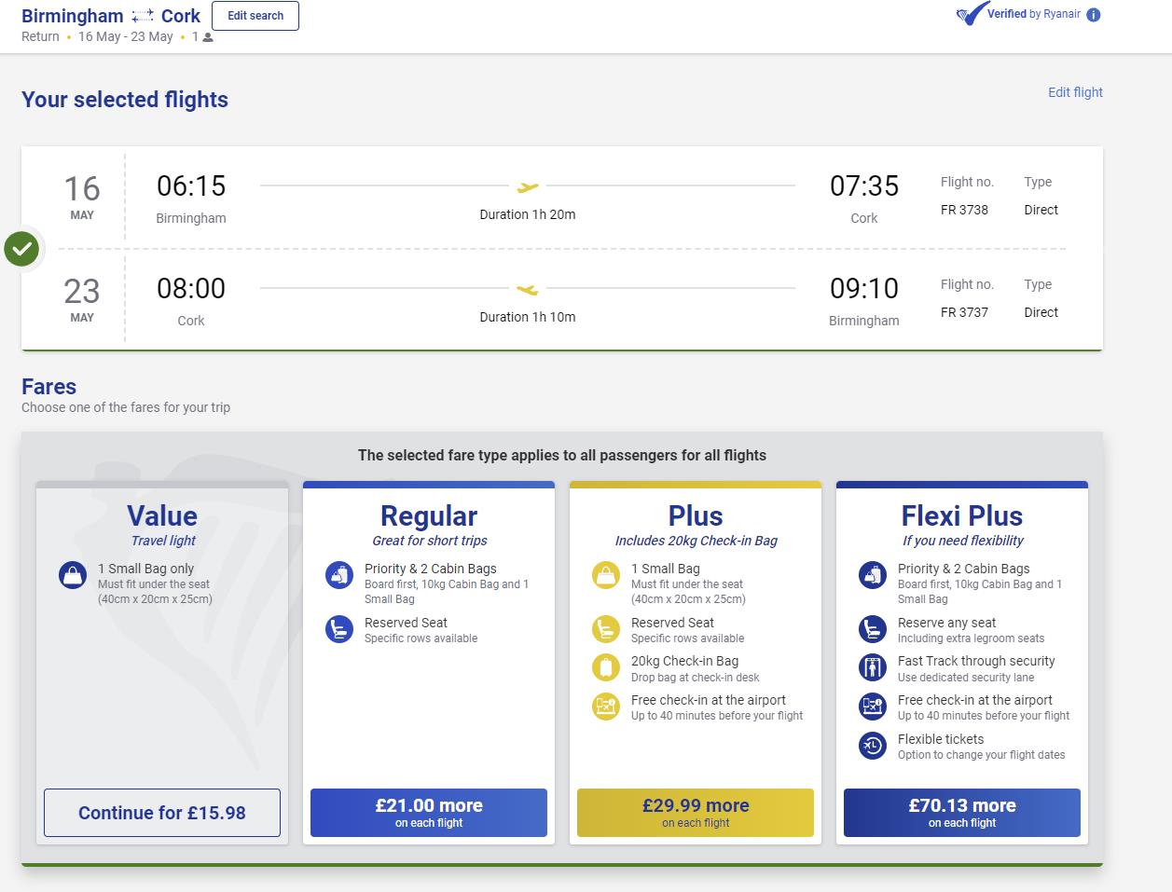Choose Plus fare for £29.99 more

(696, 813)
